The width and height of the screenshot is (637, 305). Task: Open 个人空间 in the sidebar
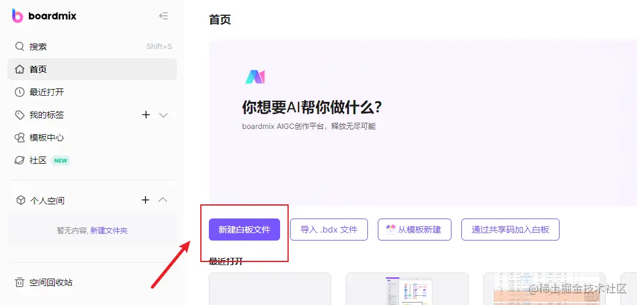point(47,200)
